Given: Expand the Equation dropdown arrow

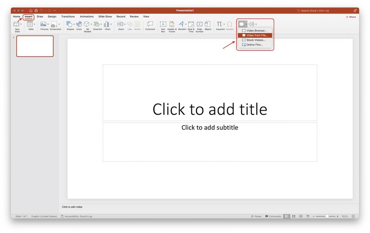Looking at the screenshot, I should [224, 24].
